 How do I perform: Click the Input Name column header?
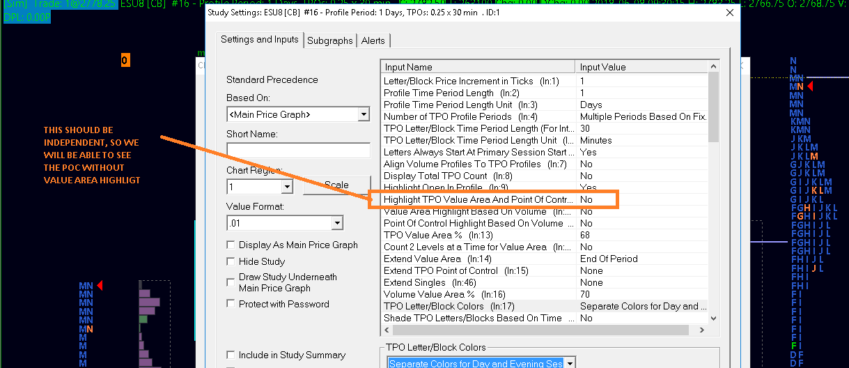click(x=479, y=67)
